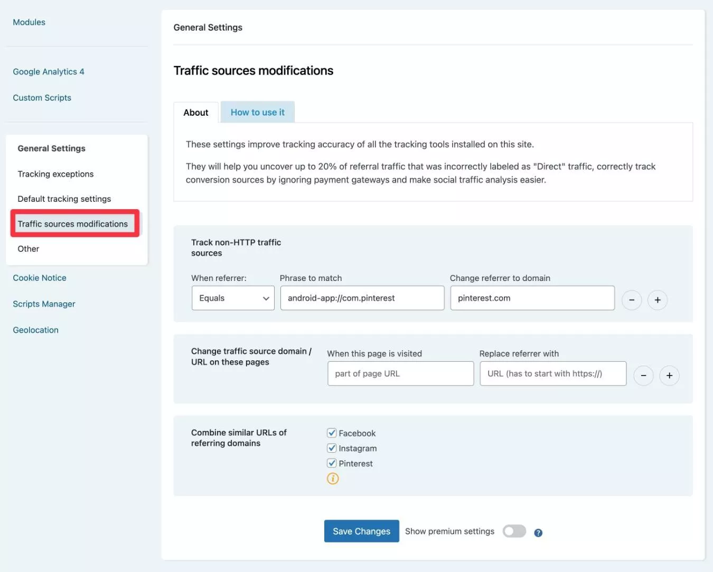
Task: Switch to the How to use it tab
Action: pos(257,112)
